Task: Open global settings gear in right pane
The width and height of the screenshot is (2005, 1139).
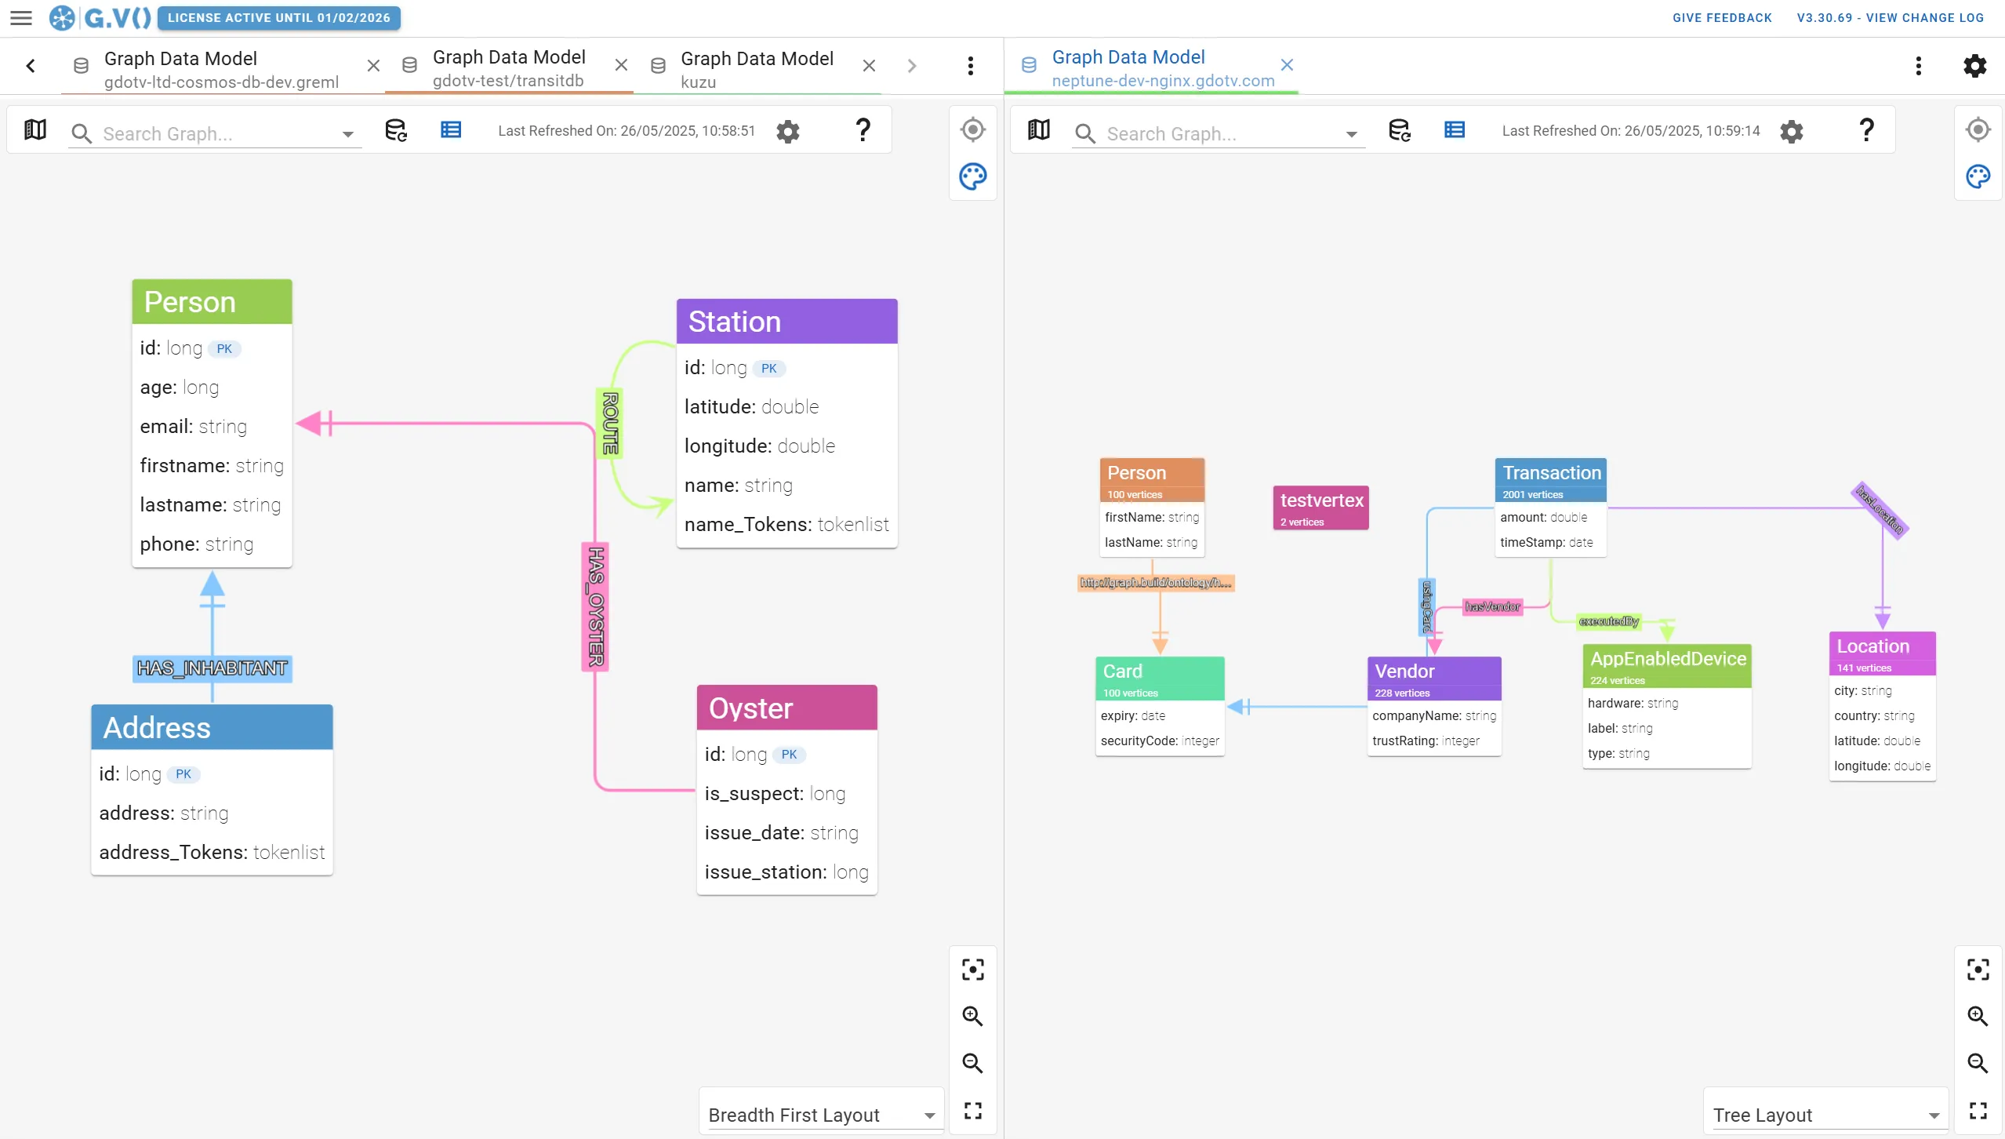Action: pos(1975,66)
